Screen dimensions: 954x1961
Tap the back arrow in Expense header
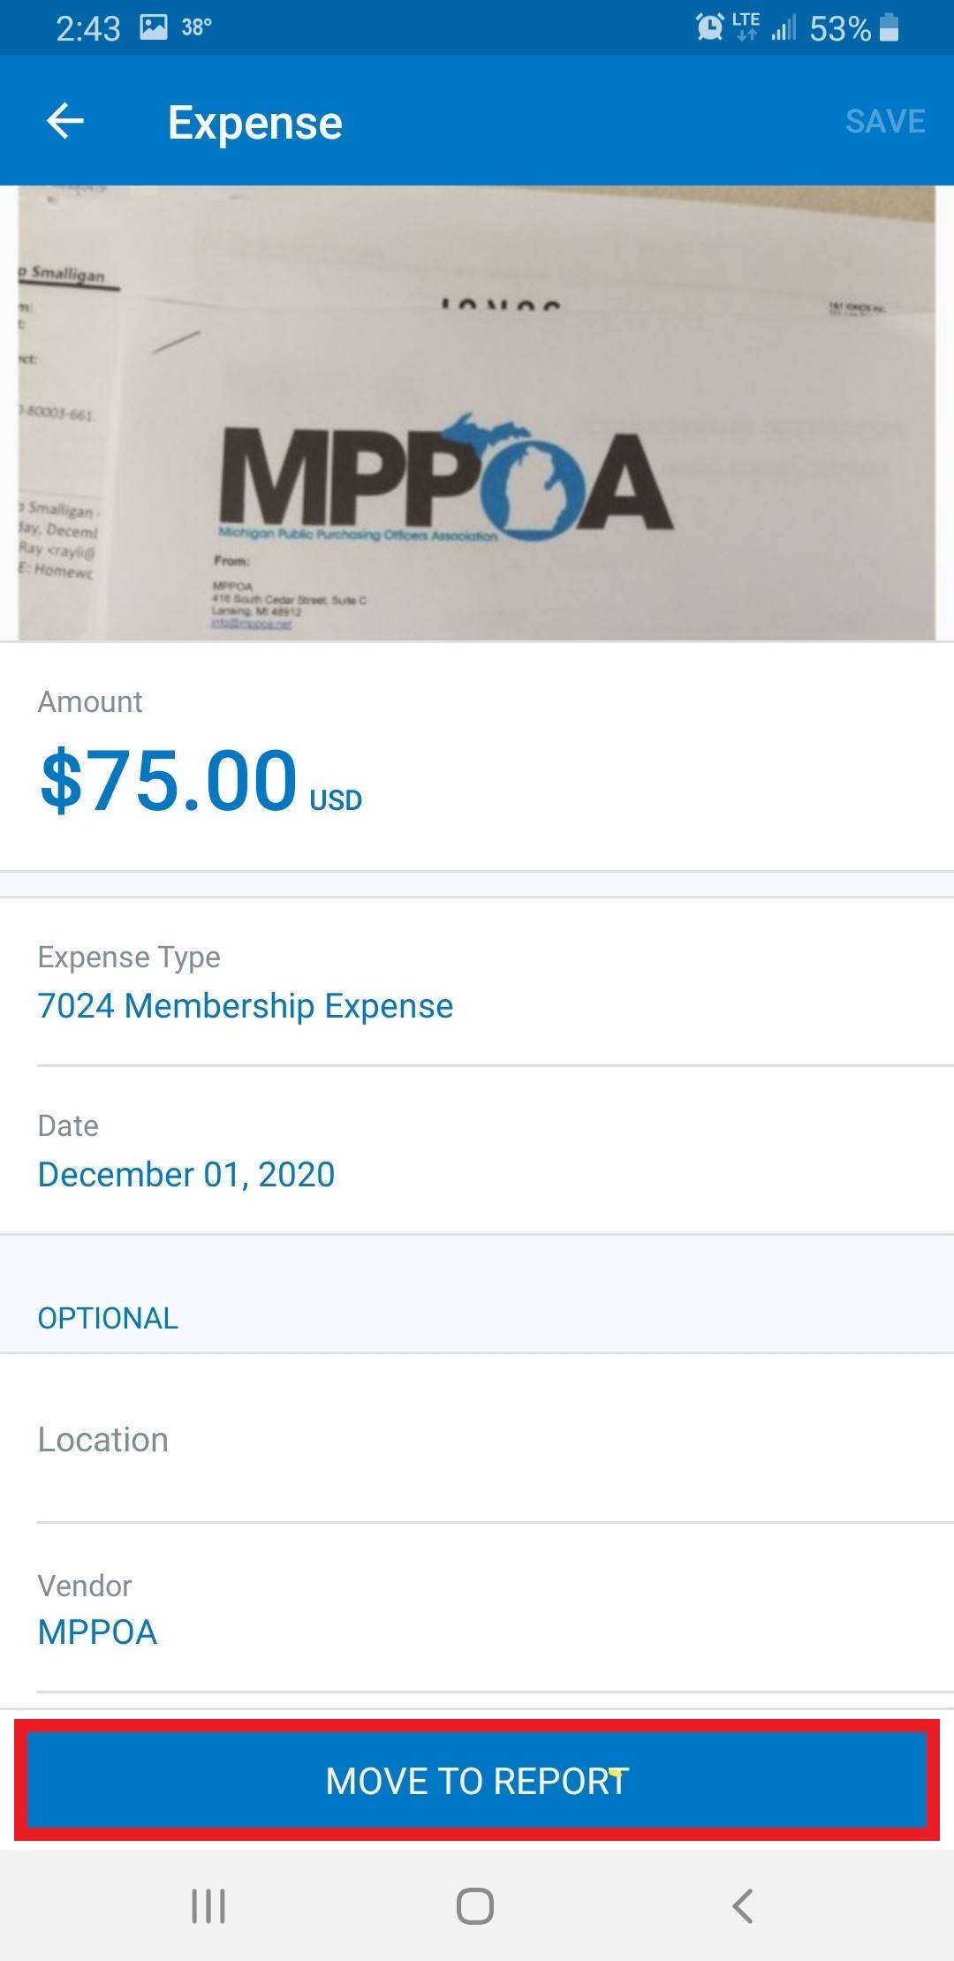[65, 121]
